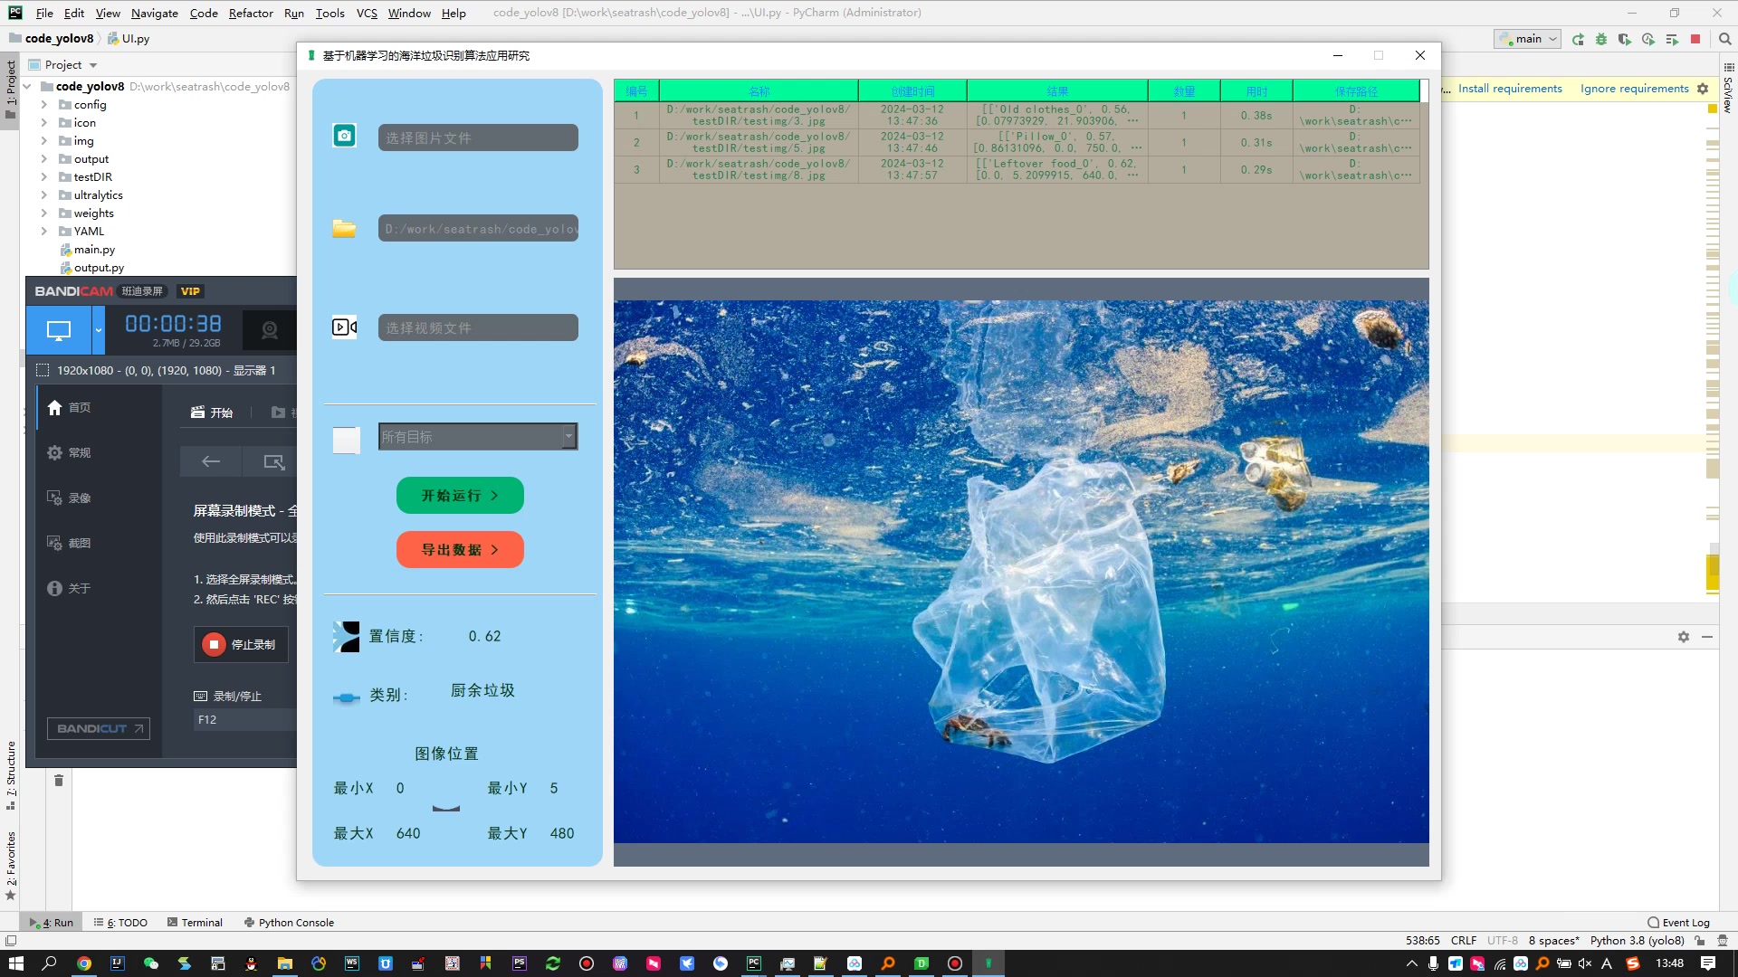Open the Help menu
The width and height of the screenshot is (1738, 977).
(454, 13)
